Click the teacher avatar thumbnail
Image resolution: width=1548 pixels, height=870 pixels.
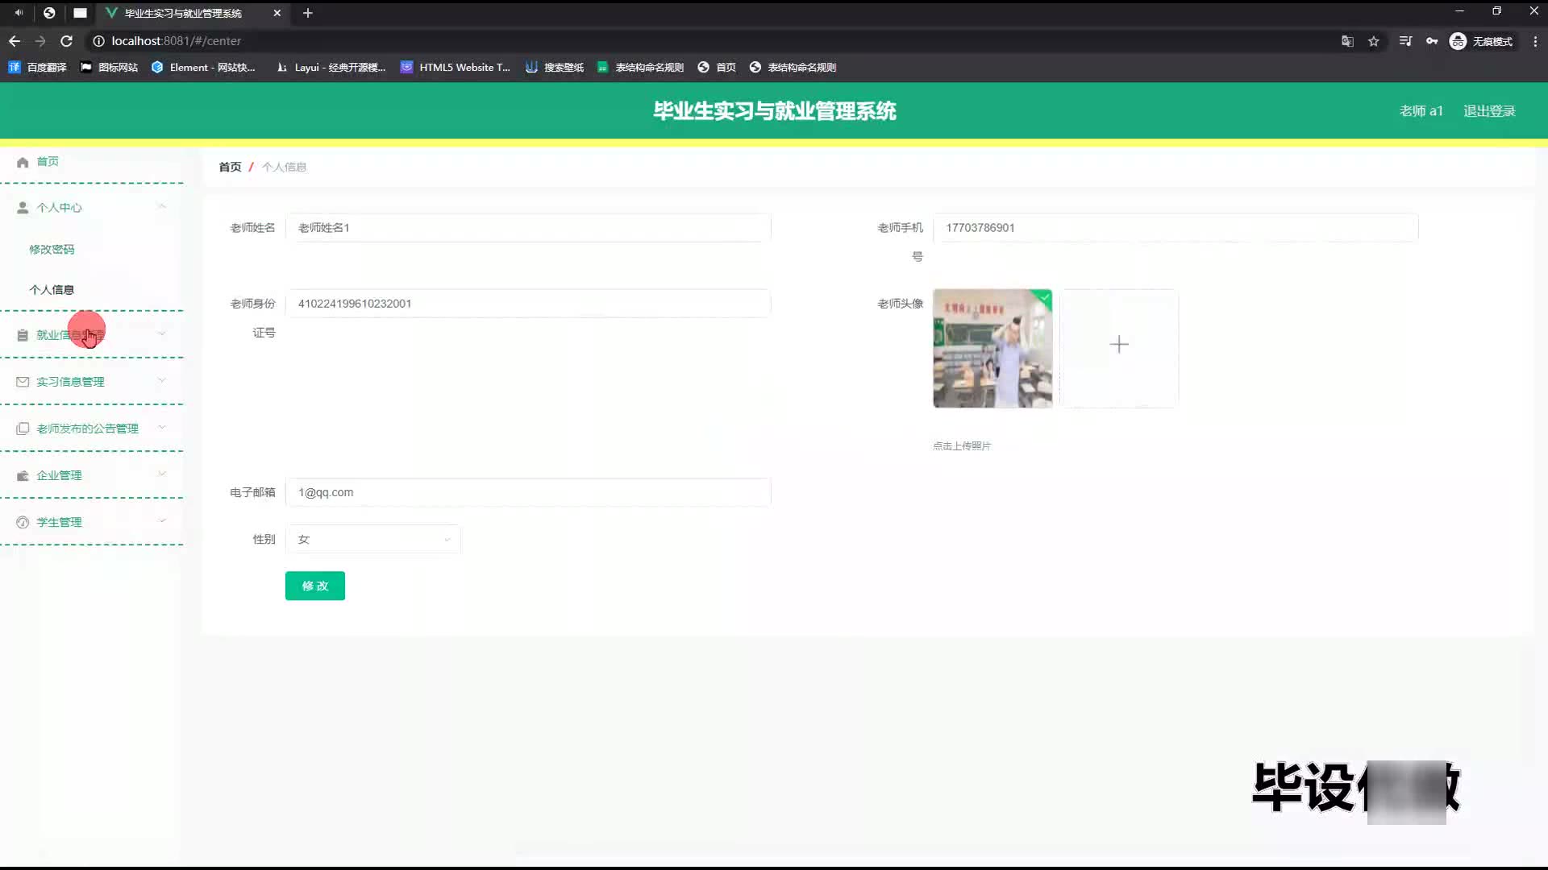point(992,349)
